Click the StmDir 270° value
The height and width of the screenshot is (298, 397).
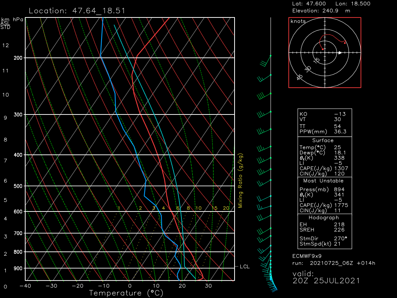coord(341,239)
